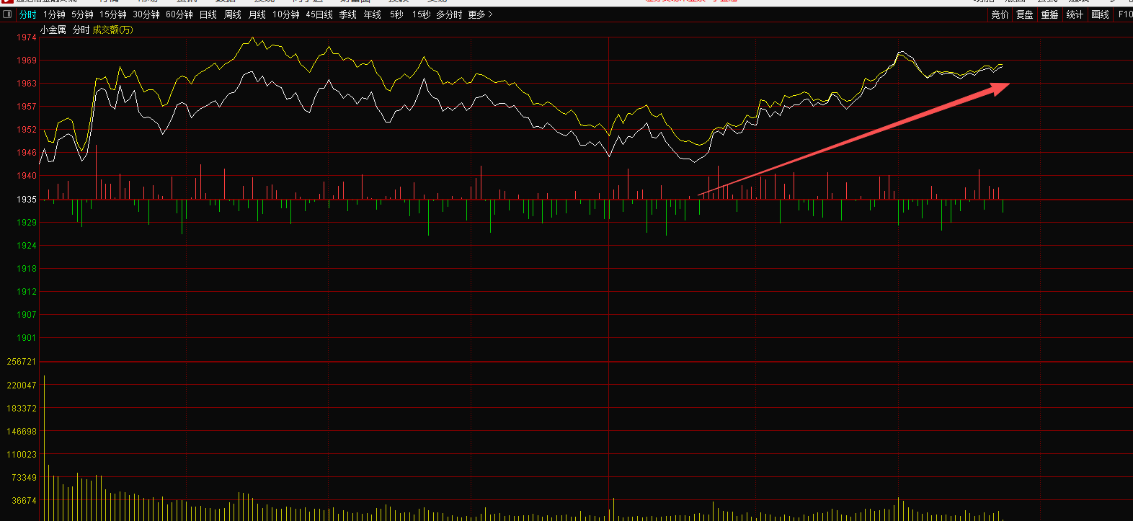This screenshot has height=521, width=1133.
Task: Select the 季线 quarterly chart
Action: tap(348, 14)
